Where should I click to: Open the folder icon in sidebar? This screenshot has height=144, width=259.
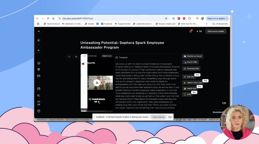click(x=39, y=76)
